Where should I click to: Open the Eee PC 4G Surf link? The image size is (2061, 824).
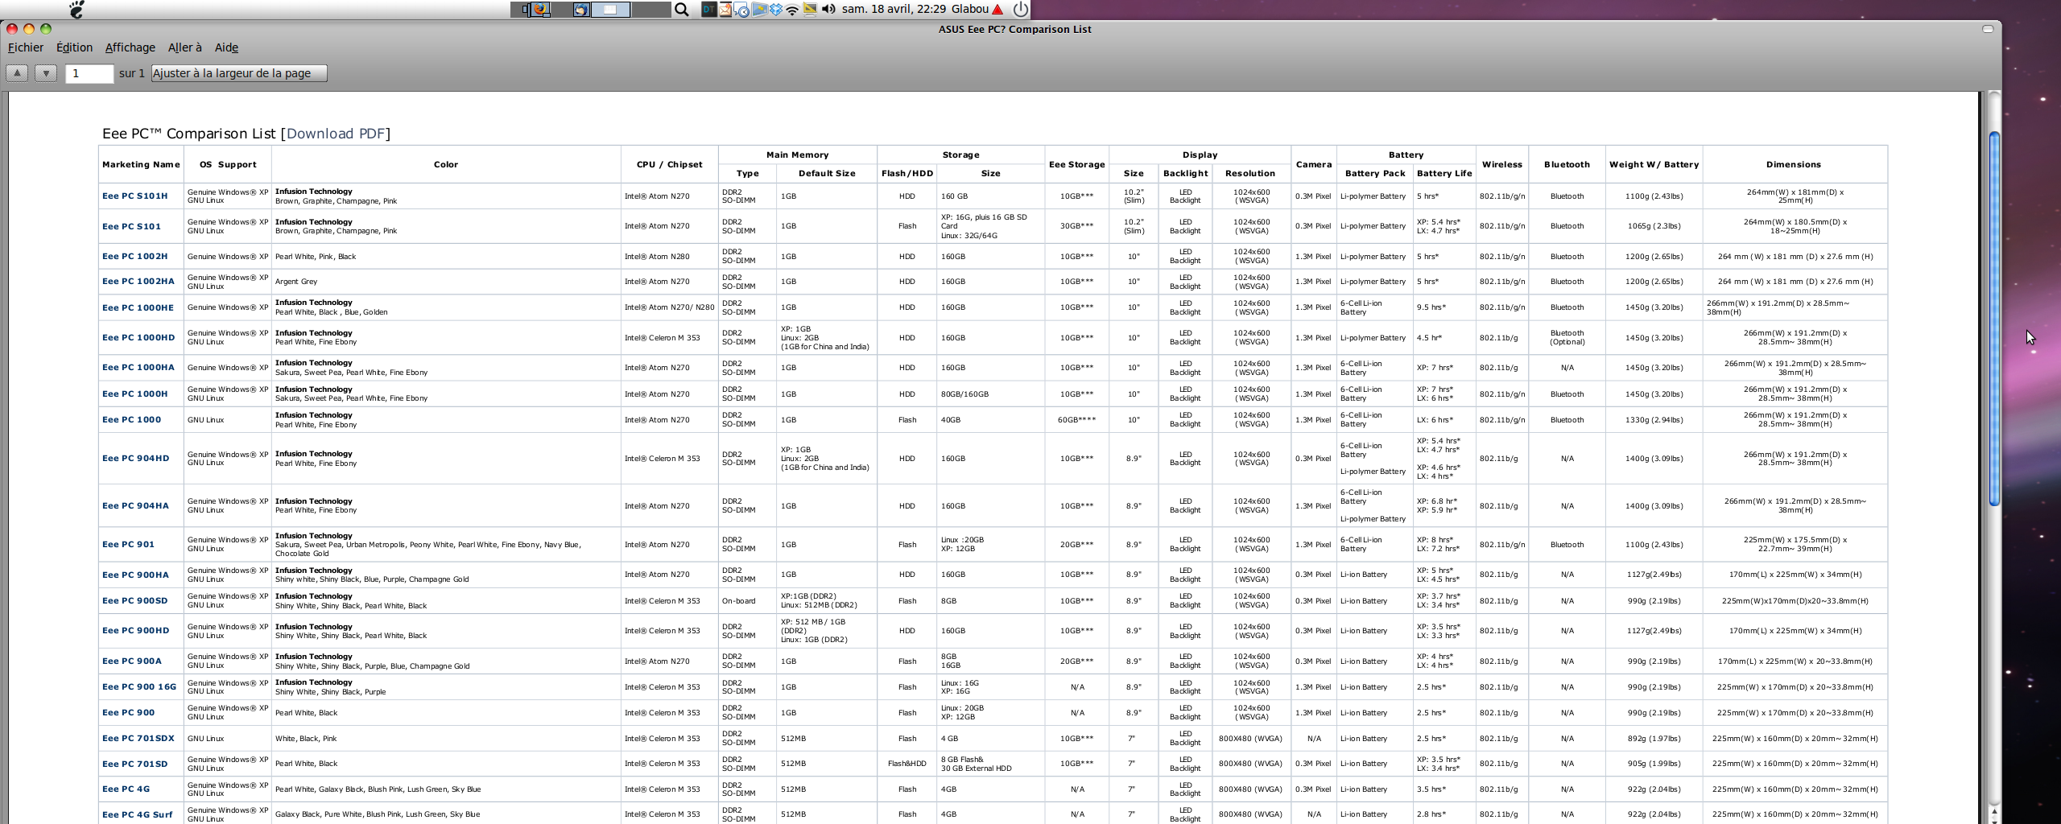pos(138,814)
